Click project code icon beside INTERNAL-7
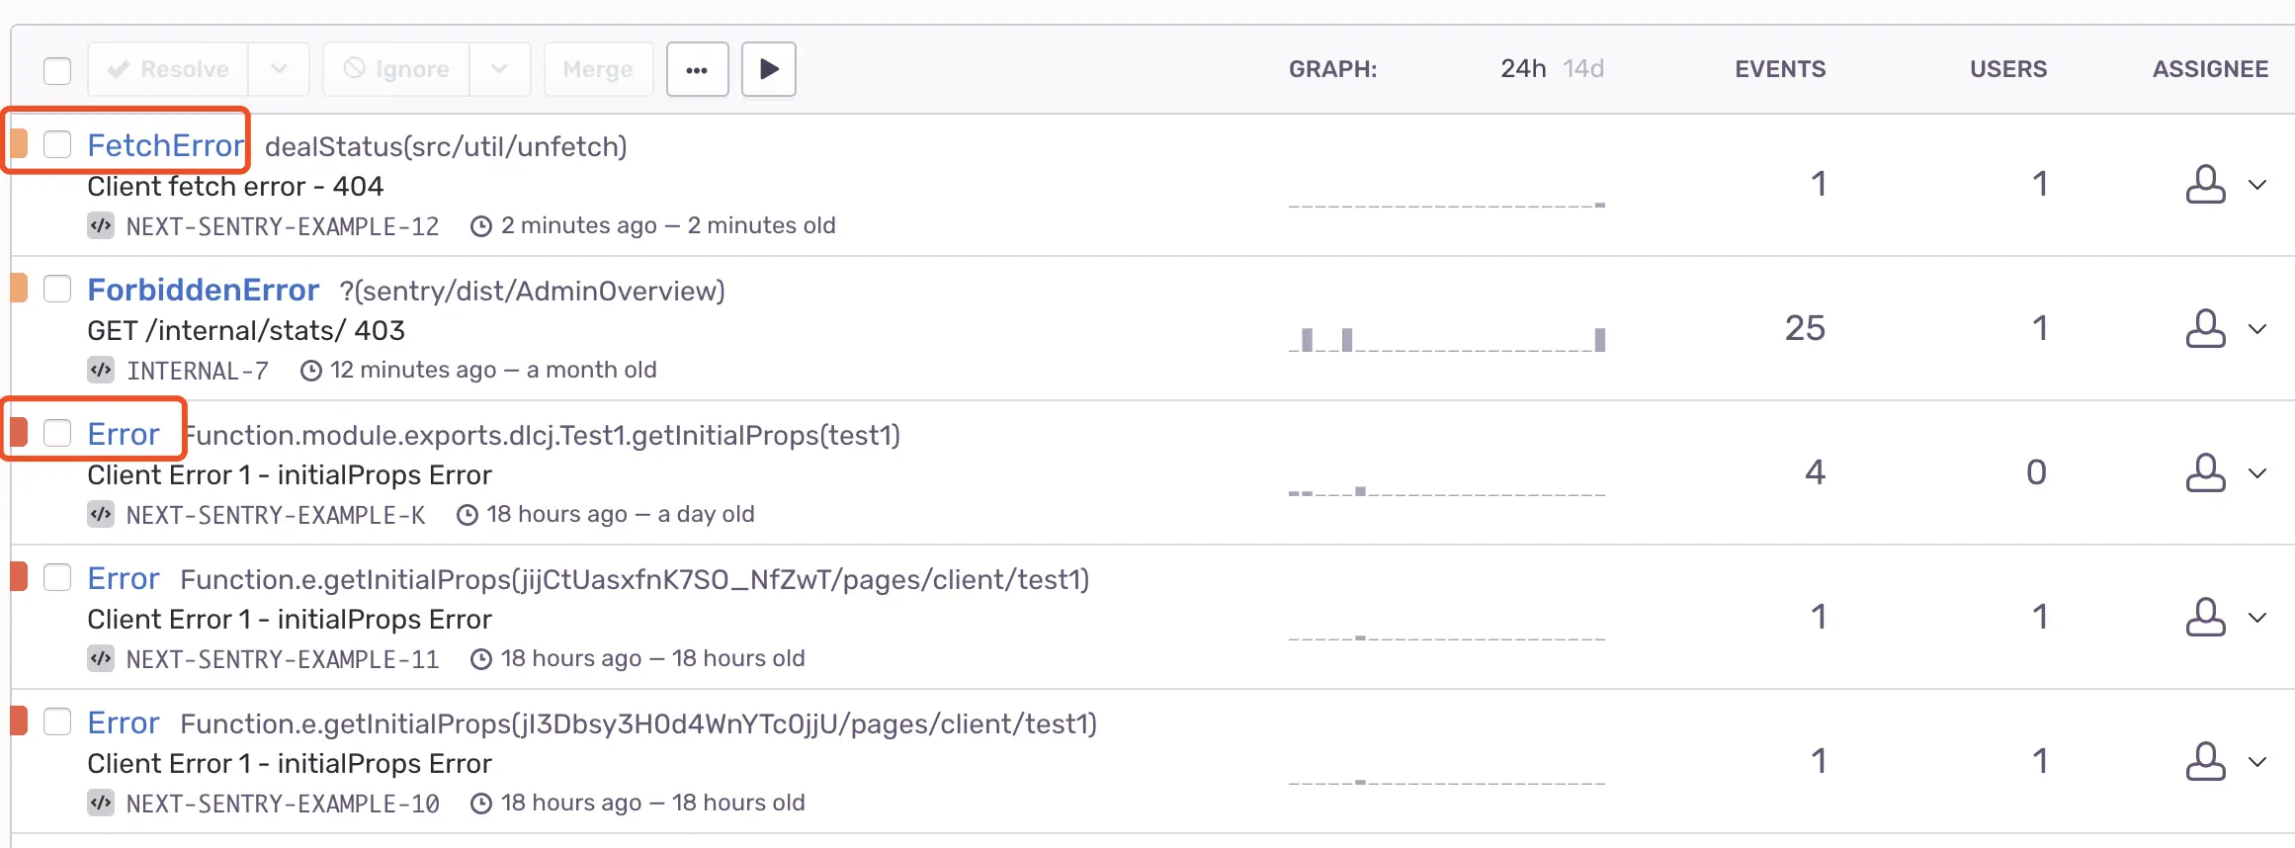Screen dimensions: 2295x848 101,370
